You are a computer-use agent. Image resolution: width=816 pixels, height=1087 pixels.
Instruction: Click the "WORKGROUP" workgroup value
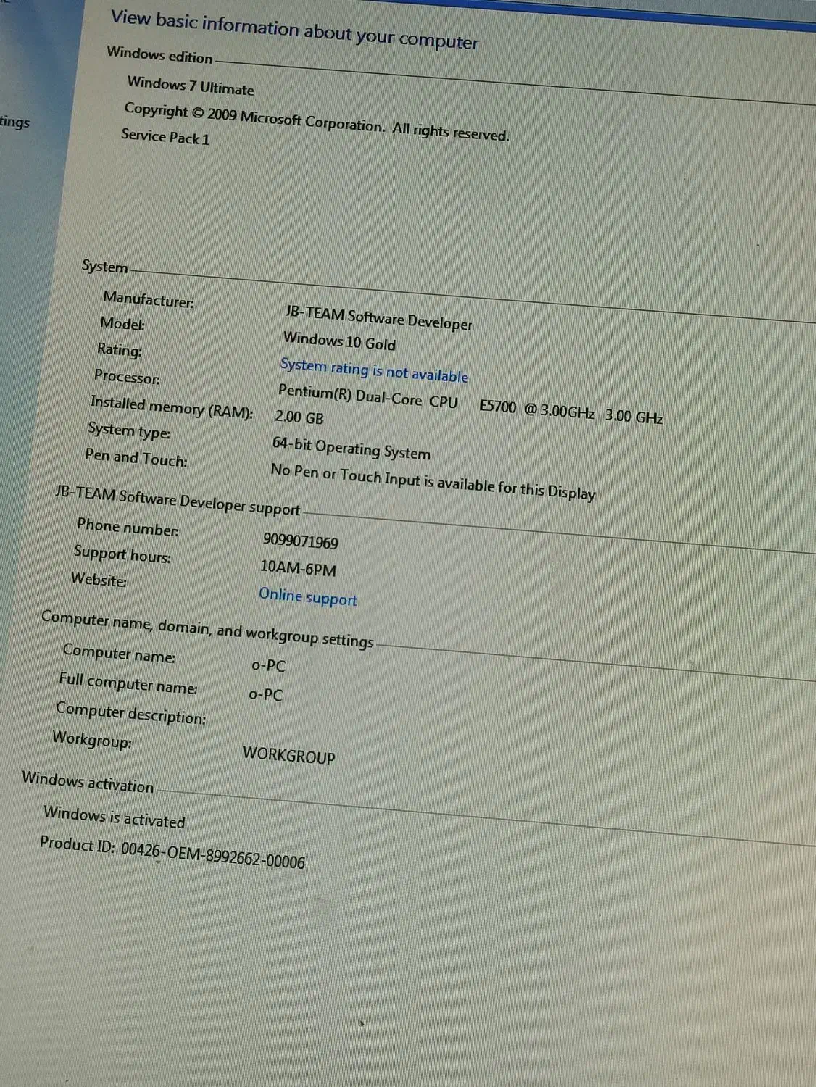coord(288,755)
